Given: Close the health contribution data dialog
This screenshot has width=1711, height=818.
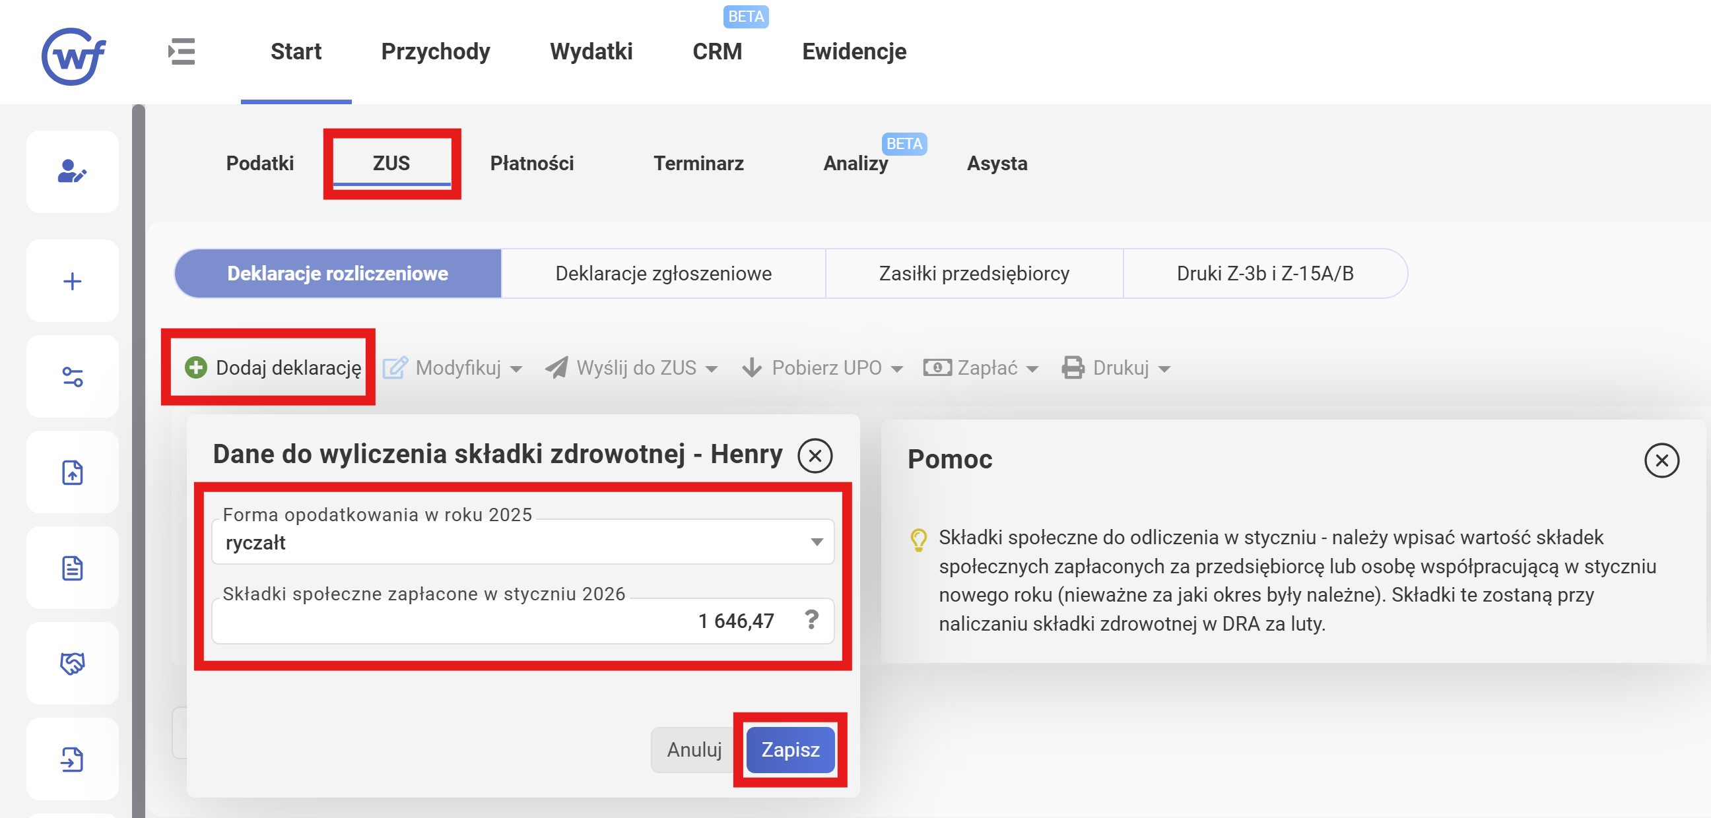Looking at the screenshot, I should pyautogui.click(x=815, y=456).
